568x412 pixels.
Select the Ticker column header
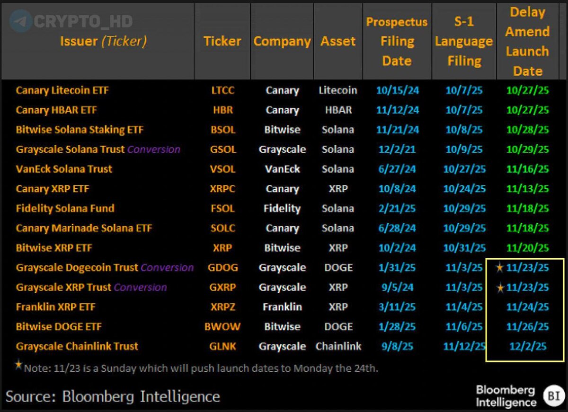pos(222,41)
